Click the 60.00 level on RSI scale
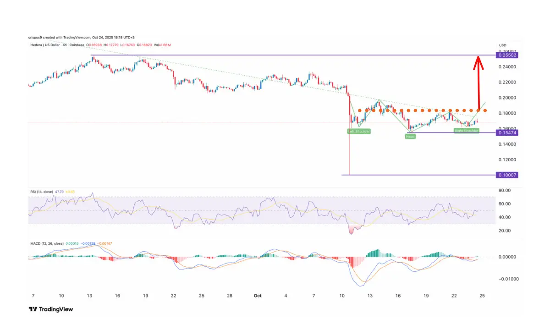The height and width of the screenshot is (330, 550). point(504,203)
